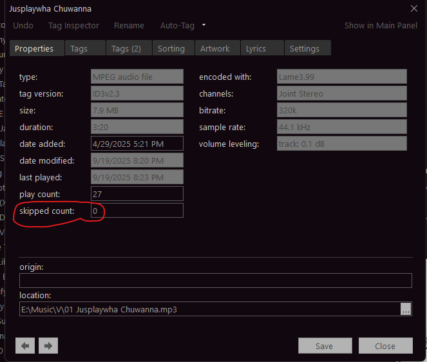The height and width of the screenshot is (362, 427).
Task: Click sample rate value '44.1 kHz'
Action: [x=342, y=127]
